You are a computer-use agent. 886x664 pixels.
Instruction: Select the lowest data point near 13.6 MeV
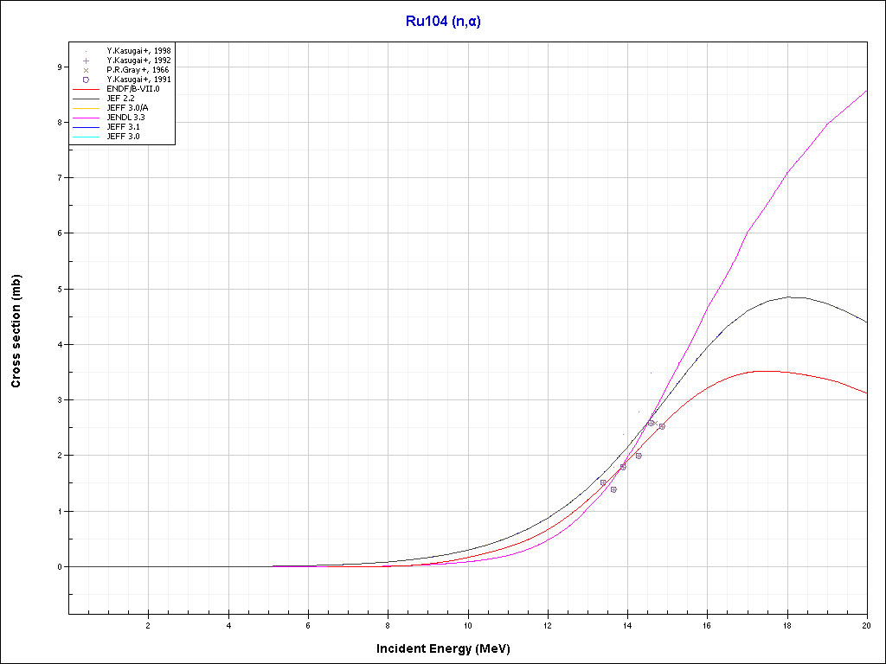pyautogui.click(x=613, y=489)
